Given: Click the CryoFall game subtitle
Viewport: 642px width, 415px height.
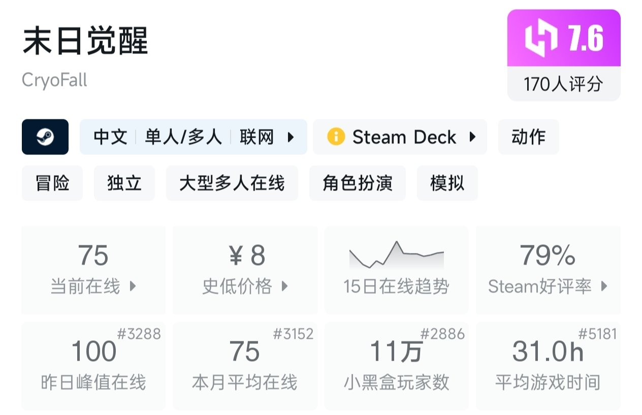Looking at the screenshot, I should point(55,80).
